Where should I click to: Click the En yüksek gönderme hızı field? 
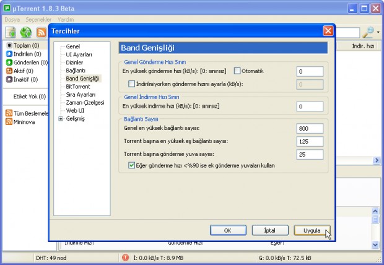point(310,72)
